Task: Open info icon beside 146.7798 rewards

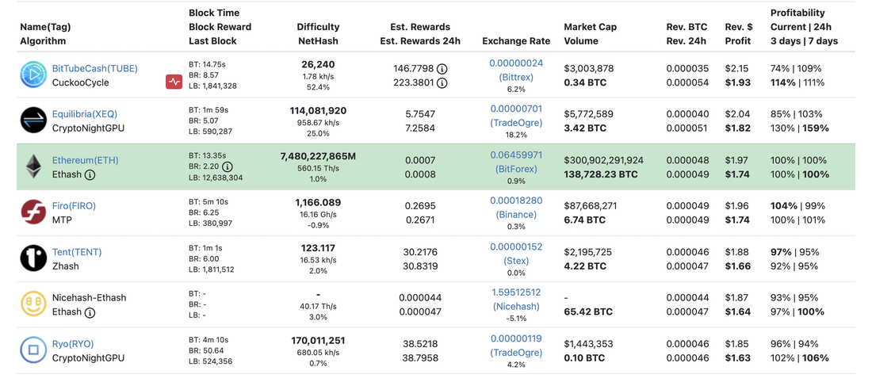Action: [442, 69]
